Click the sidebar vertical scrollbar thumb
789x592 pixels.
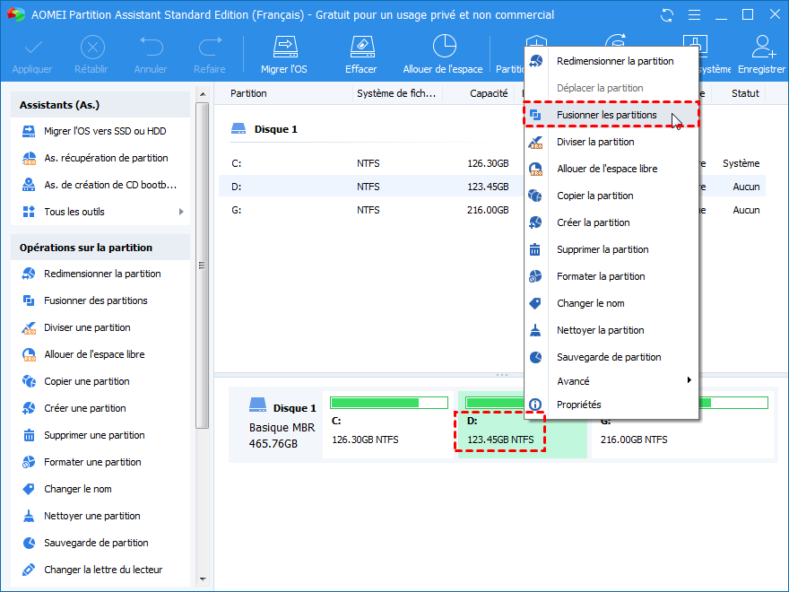pyautogui.click(x=203, y=266)
